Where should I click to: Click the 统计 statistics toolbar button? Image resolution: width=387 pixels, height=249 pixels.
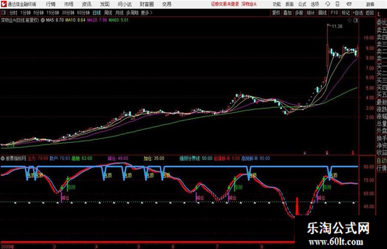pyautogui.click(x=311, y=13)
